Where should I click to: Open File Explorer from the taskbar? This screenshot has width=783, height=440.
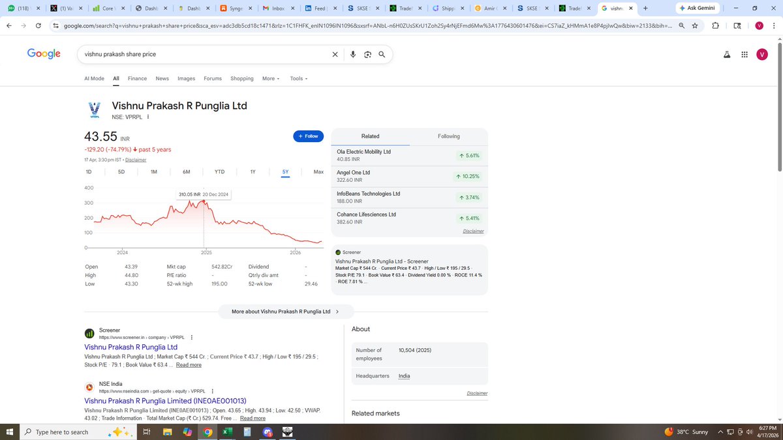point(167,432)
